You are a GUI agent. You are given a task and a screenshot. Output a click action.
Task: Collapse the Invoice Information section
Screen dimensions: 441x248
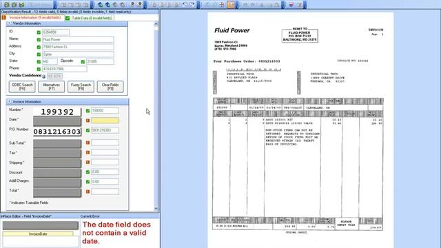(10, 101)
